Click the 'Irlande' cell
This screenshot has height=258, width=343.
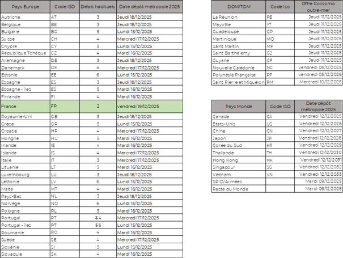[x=25, y=145]
